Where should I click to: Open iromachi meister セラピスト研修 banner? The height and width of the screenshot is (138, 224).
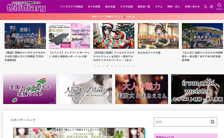(x=198, y=89)
